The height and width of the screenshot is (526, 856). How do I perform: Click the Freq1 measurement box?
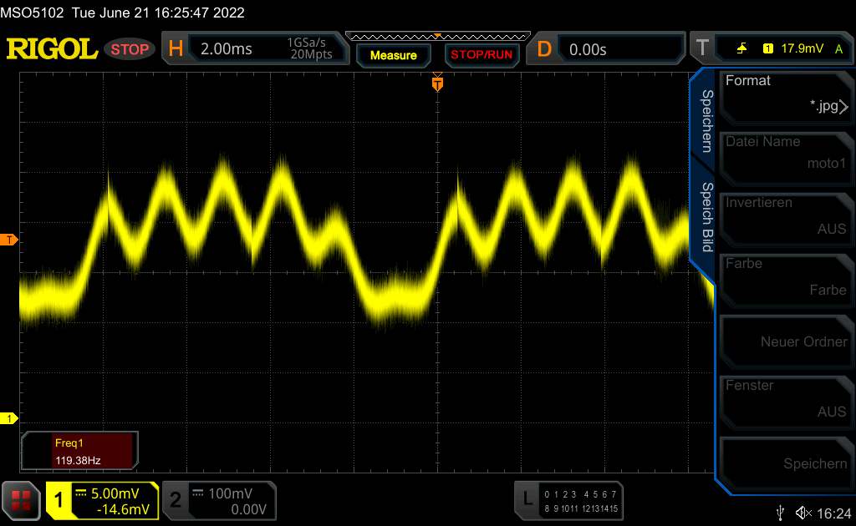[x=79, y=451]
